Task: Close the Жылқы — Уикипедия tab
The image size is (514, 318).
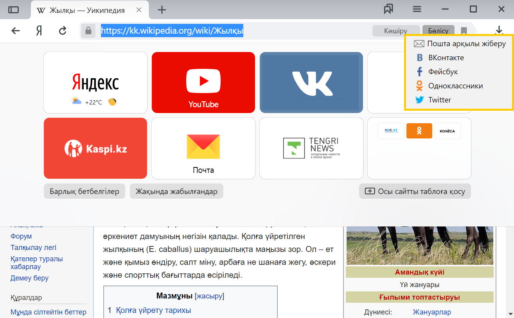Action: [138, 10]
